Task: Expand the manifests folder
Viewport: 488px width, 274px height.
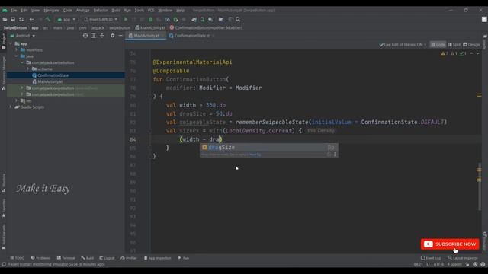Action: [x=17, y=50]
